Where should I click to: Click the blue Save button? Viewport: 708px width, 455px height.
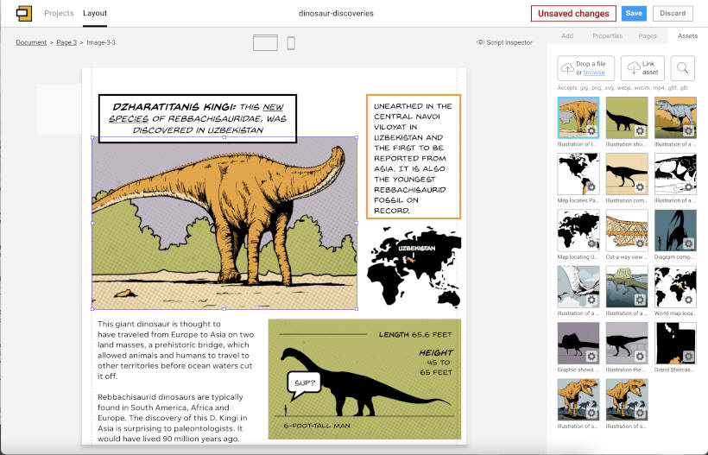[x=634, y=14]
